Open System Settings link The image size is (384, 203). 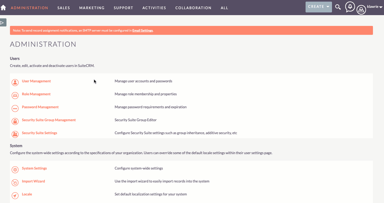34,168
